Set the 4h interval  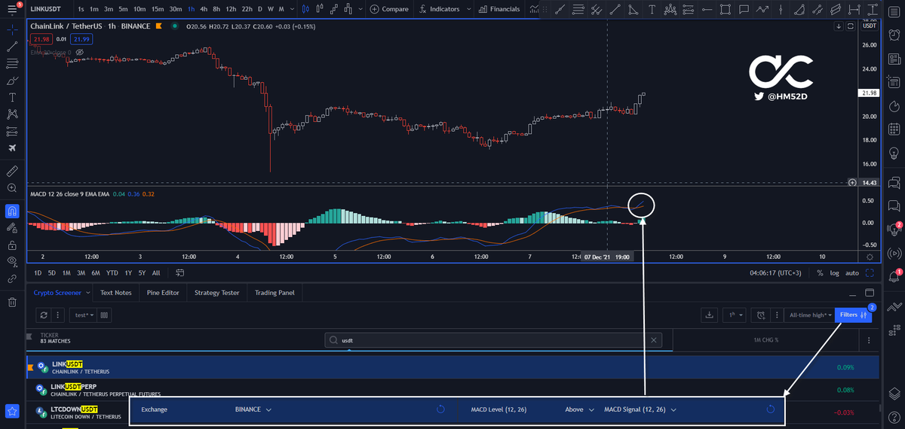tap(204, 9)
